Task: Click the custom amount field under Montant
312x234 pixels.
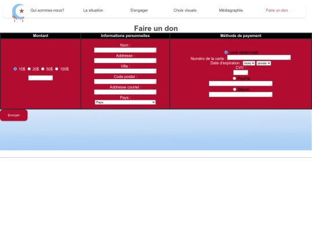Action: [40, 78]
